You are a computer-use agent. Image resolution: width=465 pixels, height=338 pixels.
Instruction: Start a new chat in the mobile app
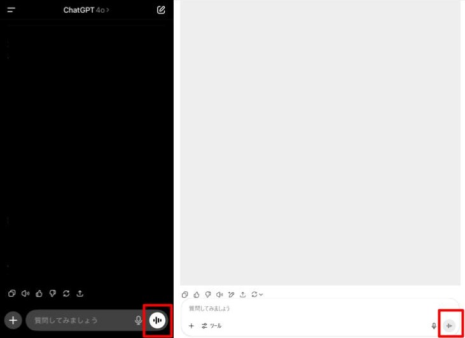pyautogui.click(x=161, y=10)
